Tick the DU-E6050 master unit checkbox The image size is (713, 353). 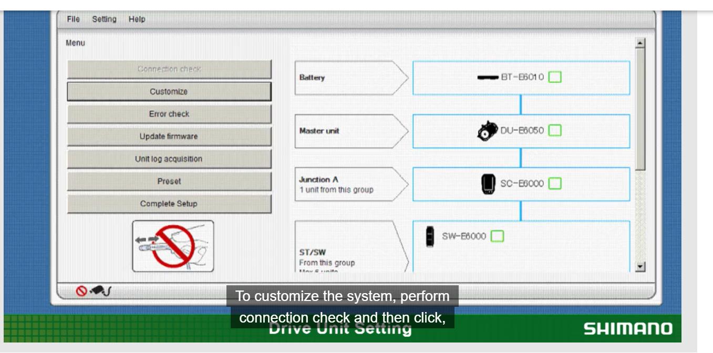click(x=555, y=130)
